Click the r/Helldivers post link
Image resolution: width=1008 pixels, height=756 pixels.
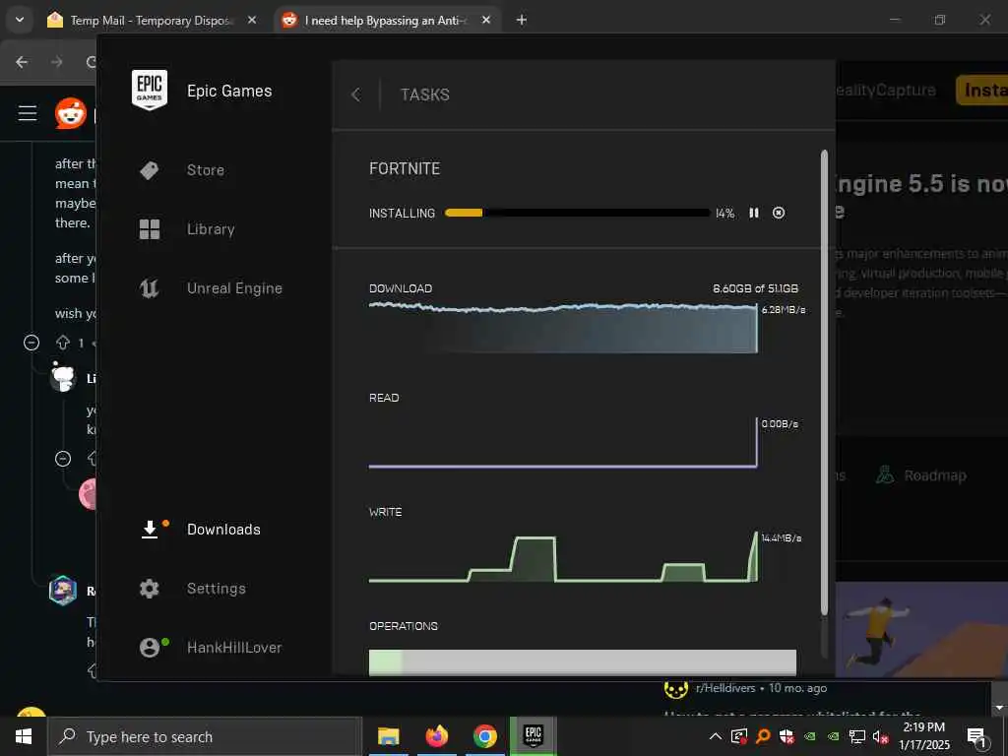tap(725, 688)
